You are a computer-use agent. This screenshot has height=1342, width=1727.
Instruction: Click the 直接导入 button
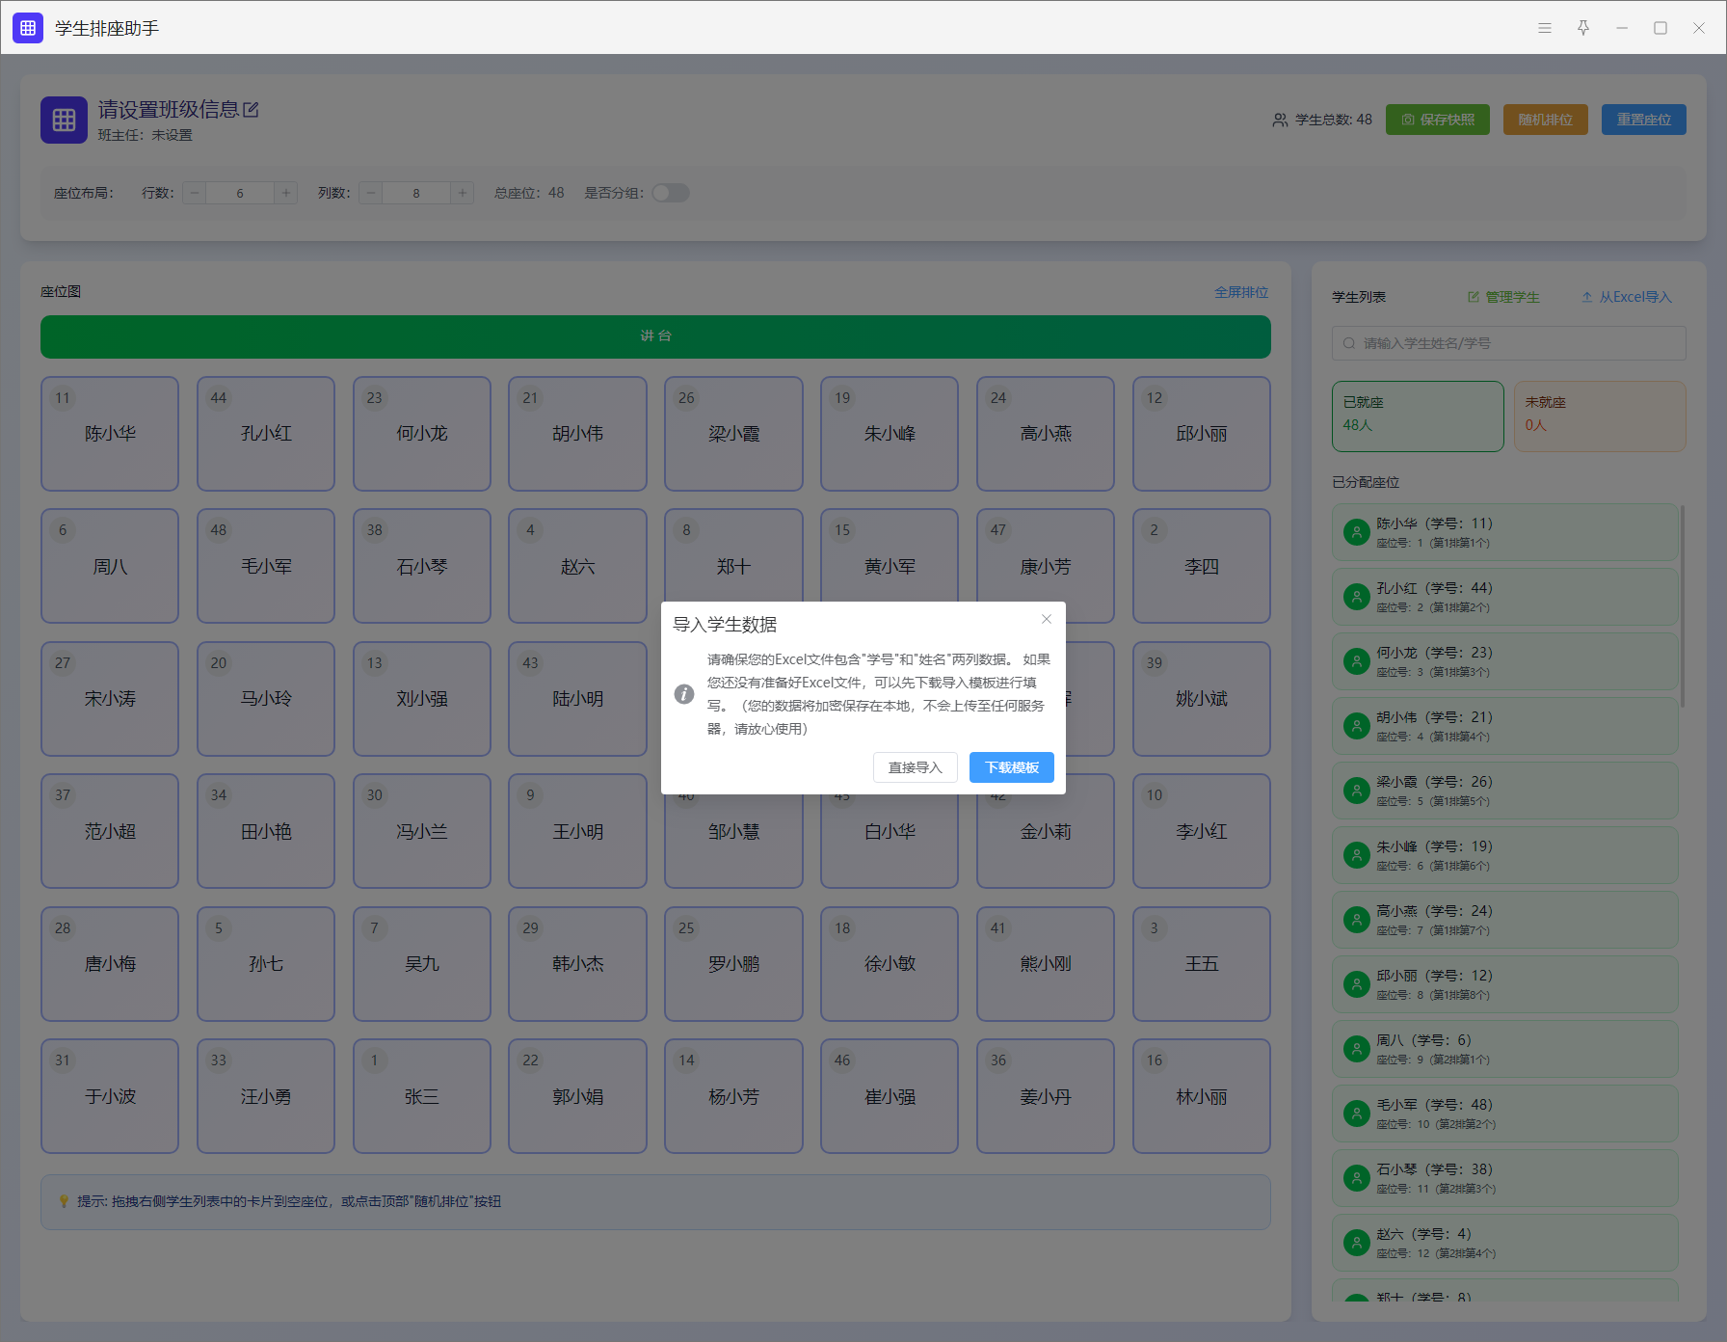tap(915, 767)
